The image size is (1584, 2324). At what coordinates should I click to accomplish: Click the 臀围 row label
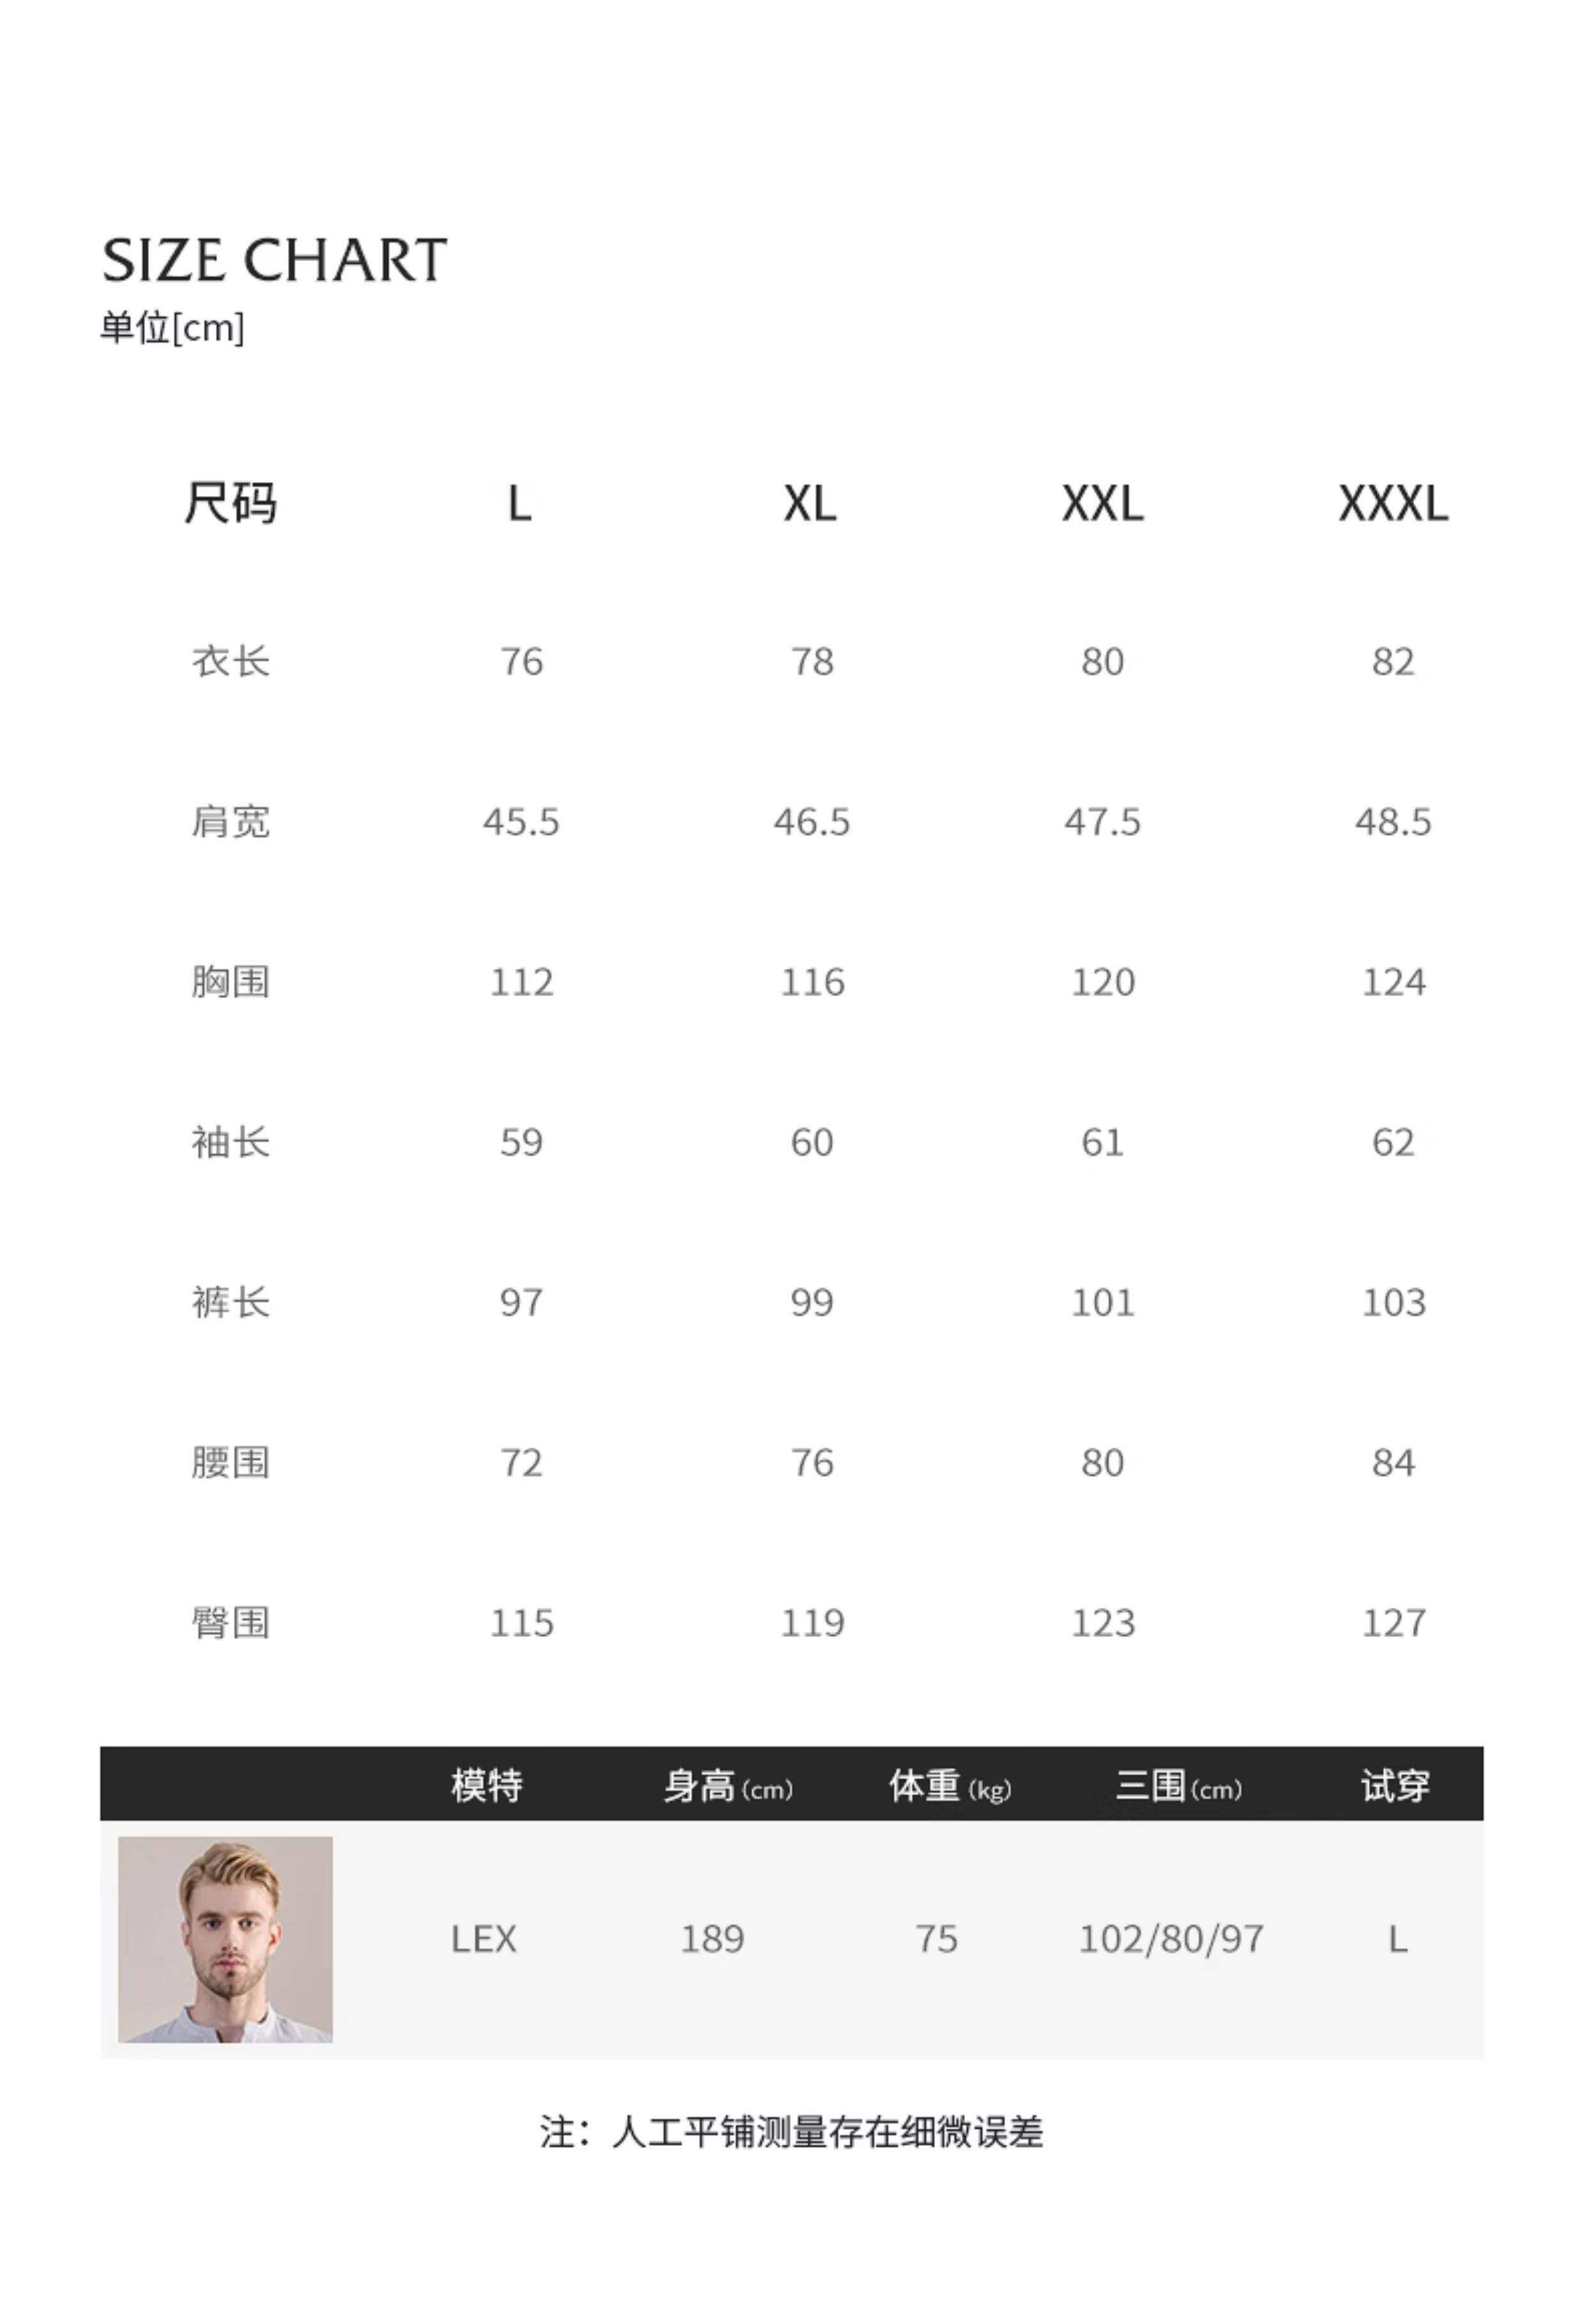pyautogui.click(x=230, y=1623)
